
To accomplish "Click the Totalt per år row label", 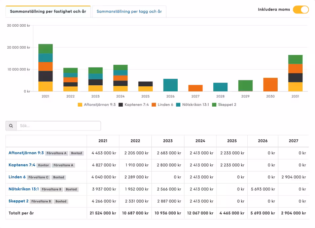I will pyautogui.click(x=21, y=213).
